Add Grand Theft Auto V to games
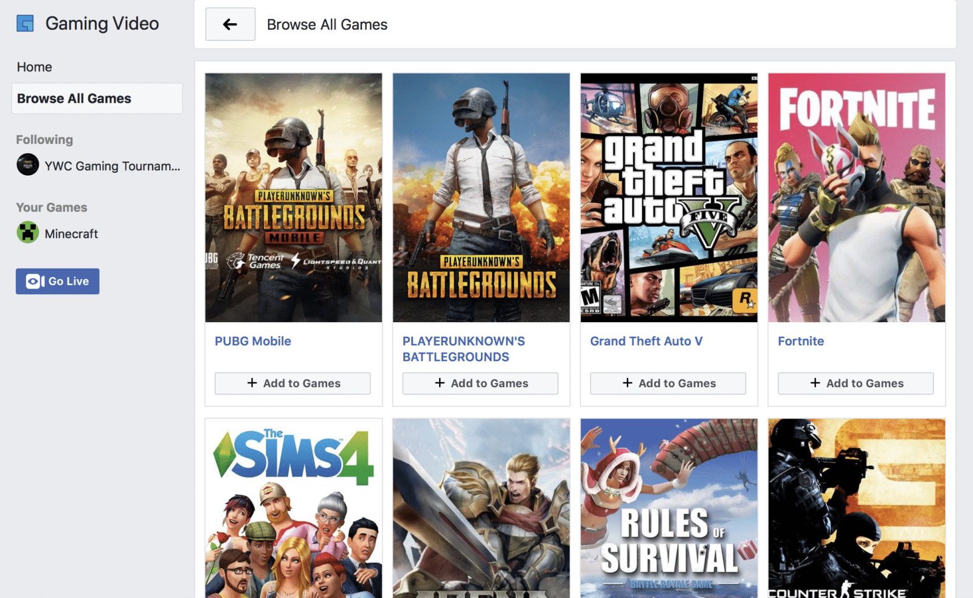This screenshot has width=973, height=598. (668, 383)
